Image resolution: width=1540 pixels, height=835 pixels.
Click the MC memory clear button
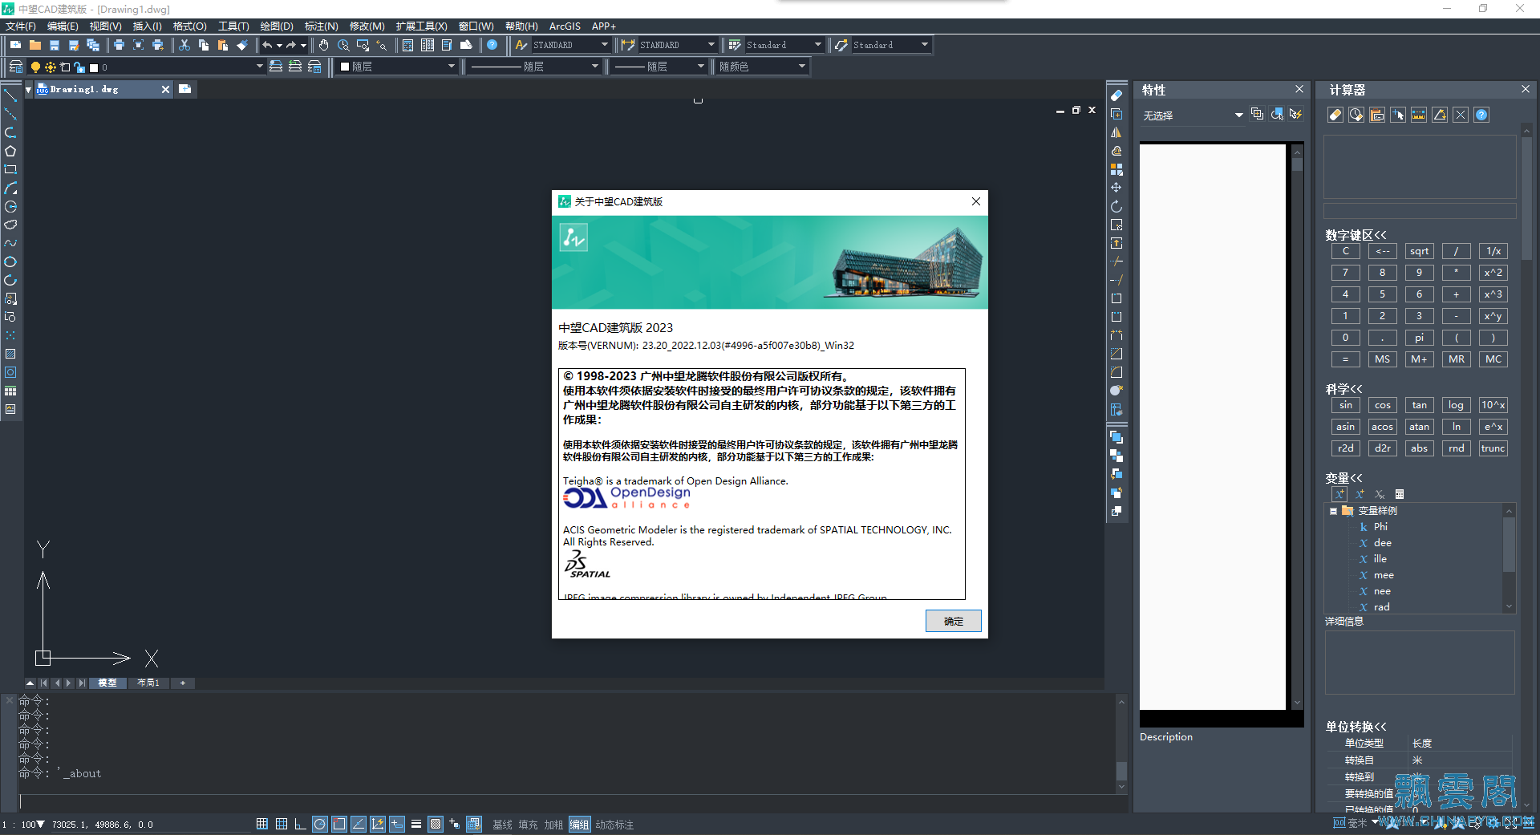[x=1493, y=359]
